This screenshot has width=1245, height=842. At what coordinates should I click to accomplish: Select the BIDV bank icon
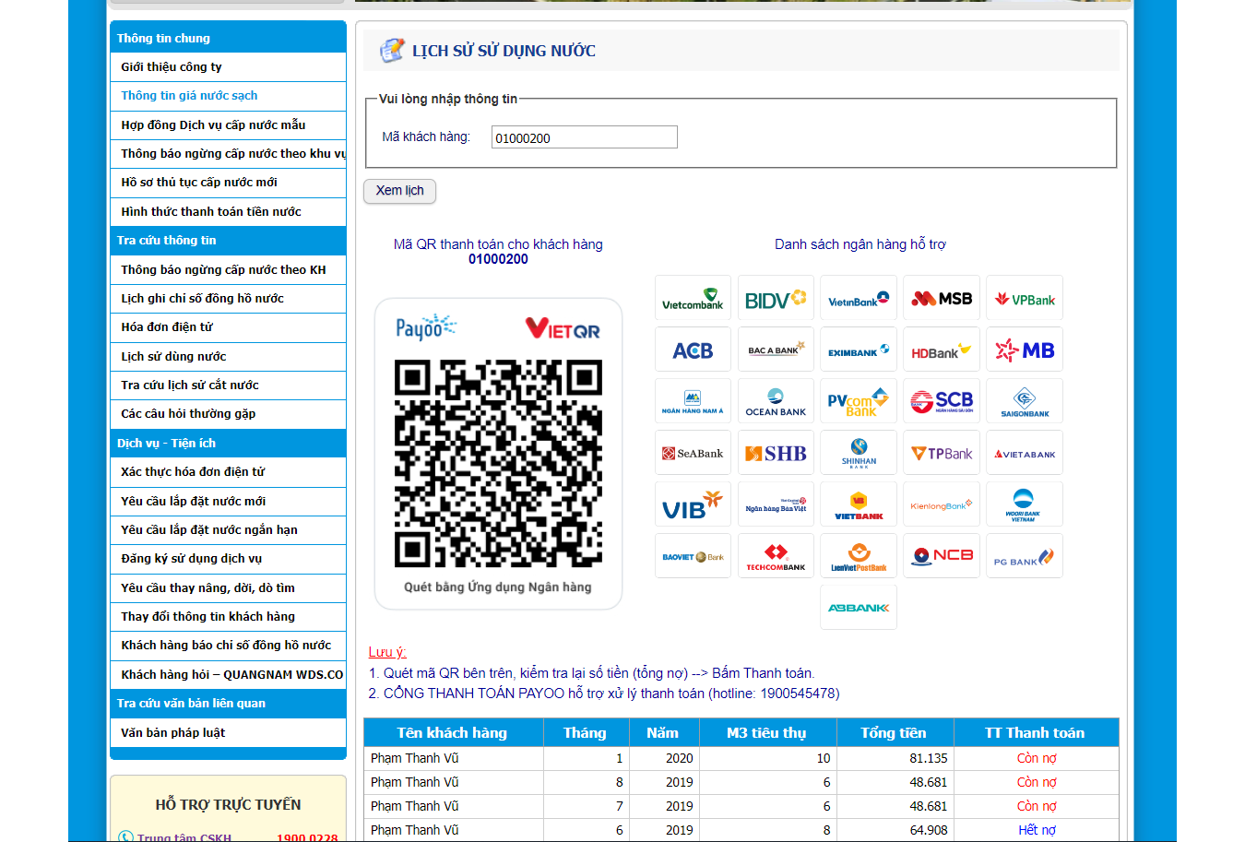[x=776, y=299]
